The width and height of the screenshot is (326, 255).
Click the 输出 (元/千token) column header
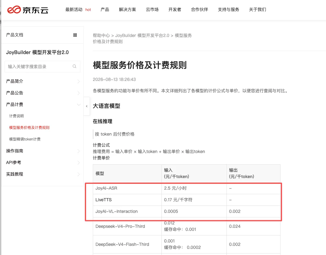pyautogui.click(x=253, y=173)
